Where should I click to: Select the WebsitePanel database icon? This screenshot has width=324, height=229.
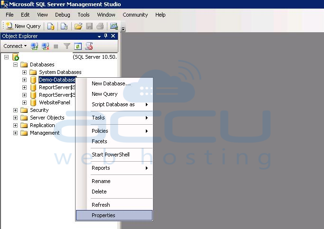[33, 102]
